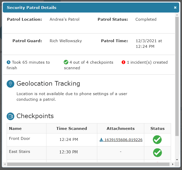182x170 pixels.
Task: Click the Checkpoints clipboard icon
Action: point(10,116)
